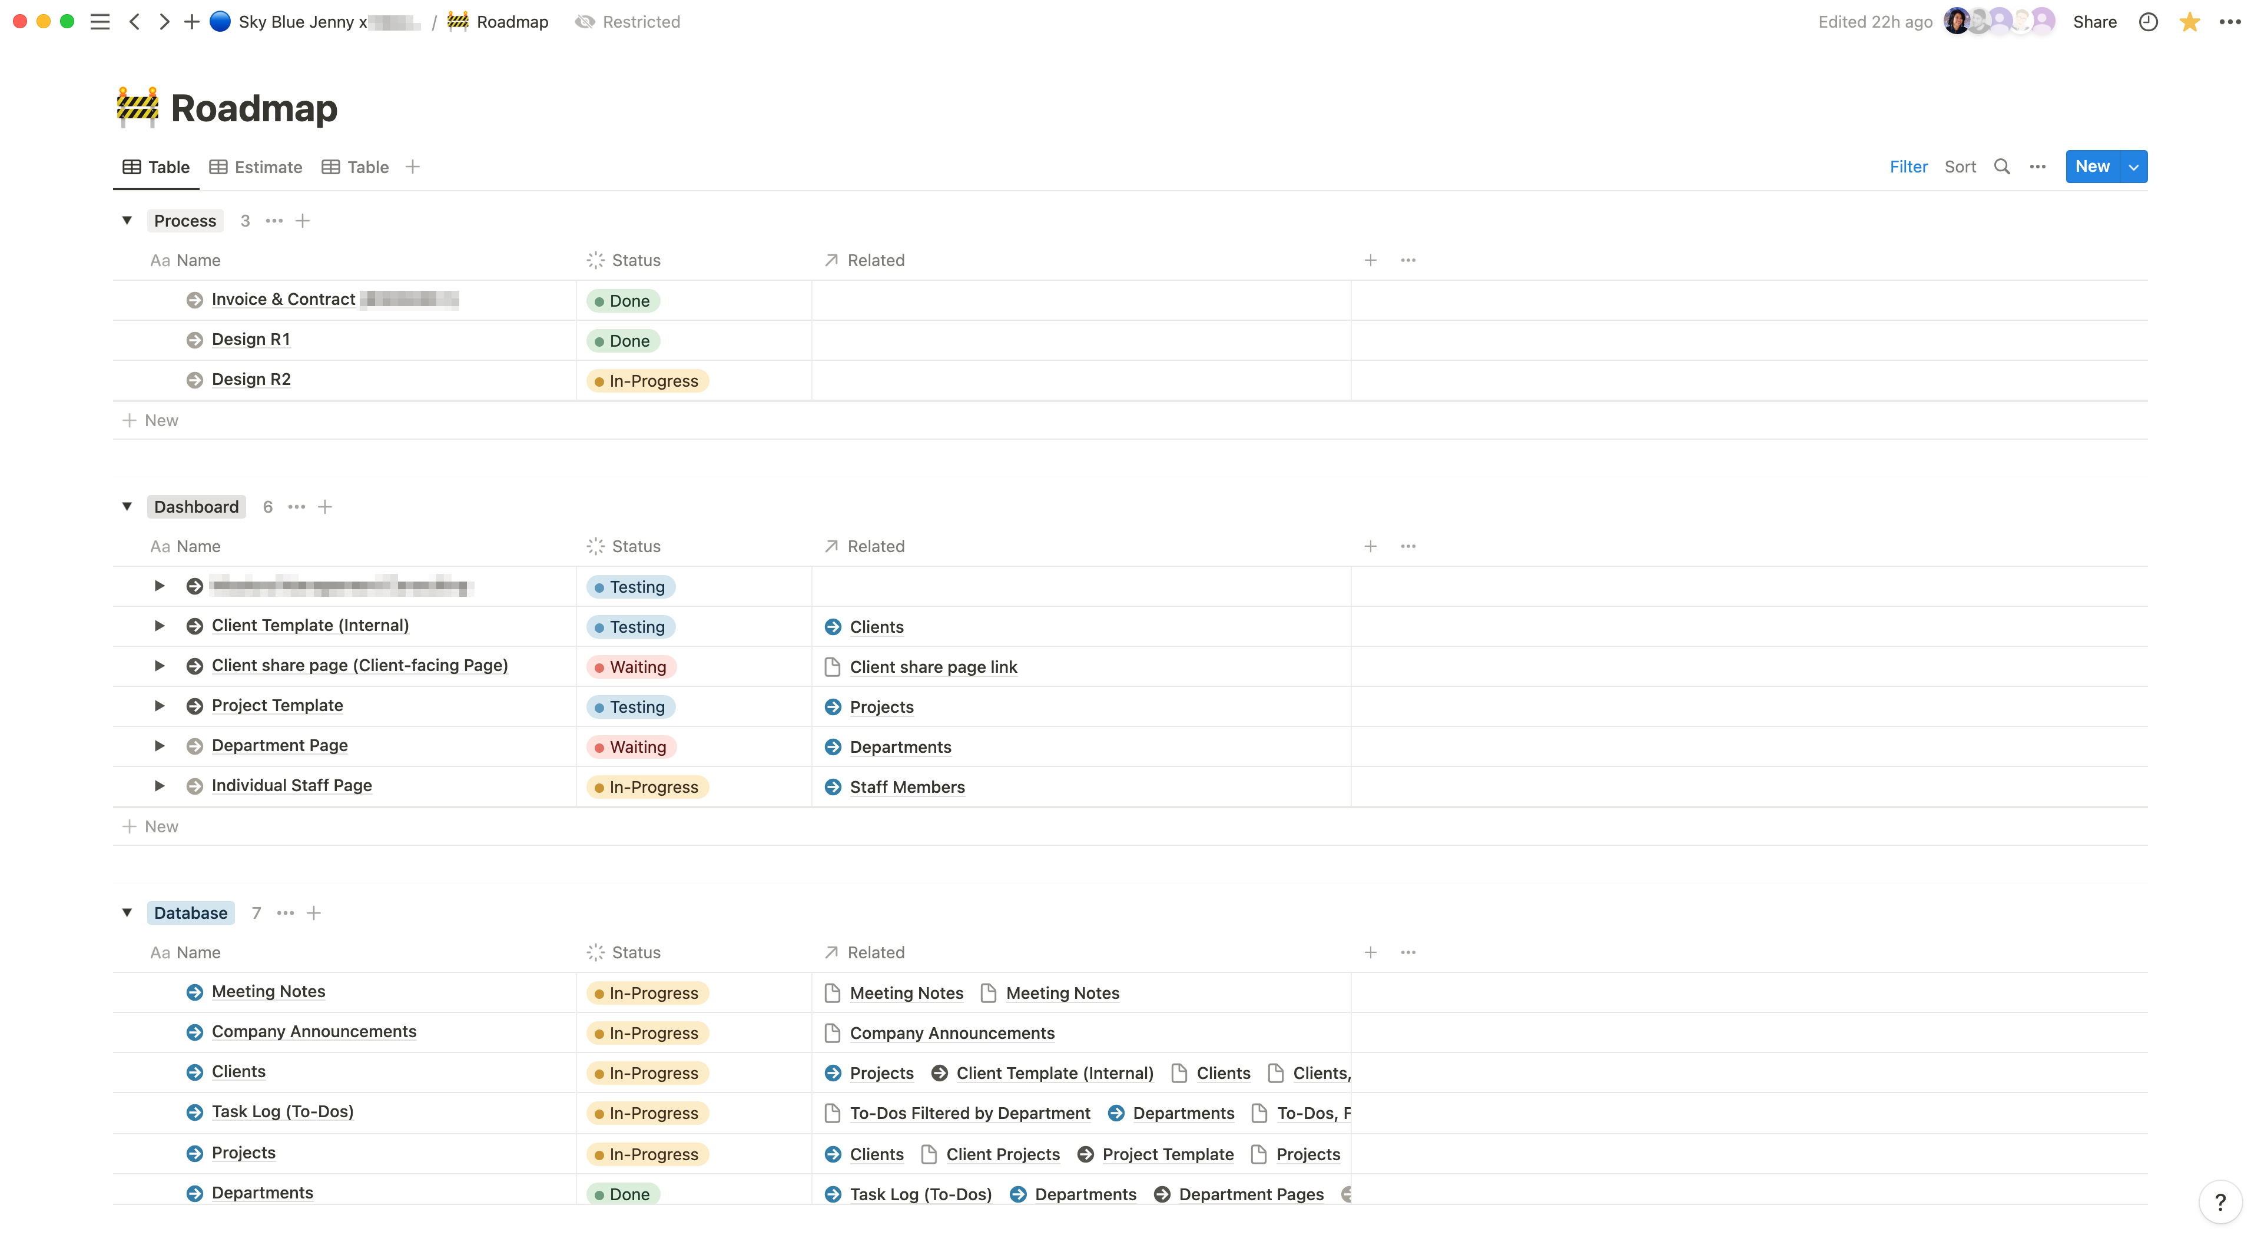The image size is (2261, 1242).
Task: Select the third Table view tab
Action: pos(356,167)
